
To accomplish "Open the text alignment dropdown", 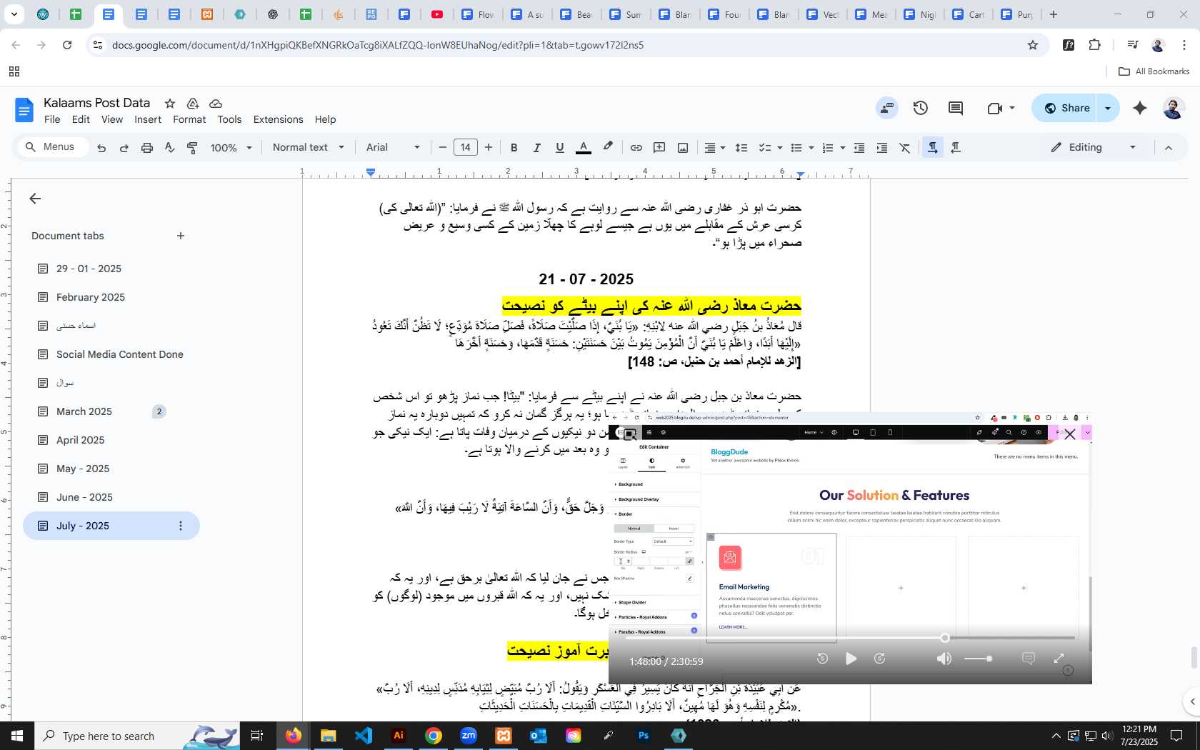I will point(715,148).
